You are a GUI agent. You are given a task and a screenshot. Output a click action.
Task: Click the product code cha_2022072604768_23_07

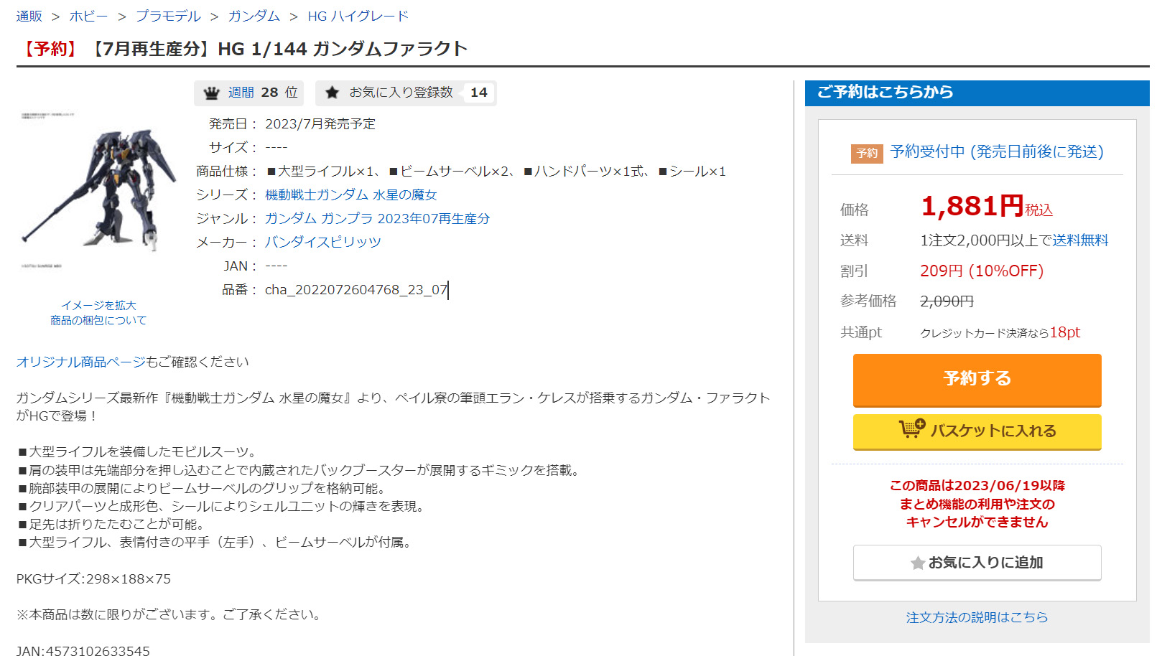(x=356, y=290)
